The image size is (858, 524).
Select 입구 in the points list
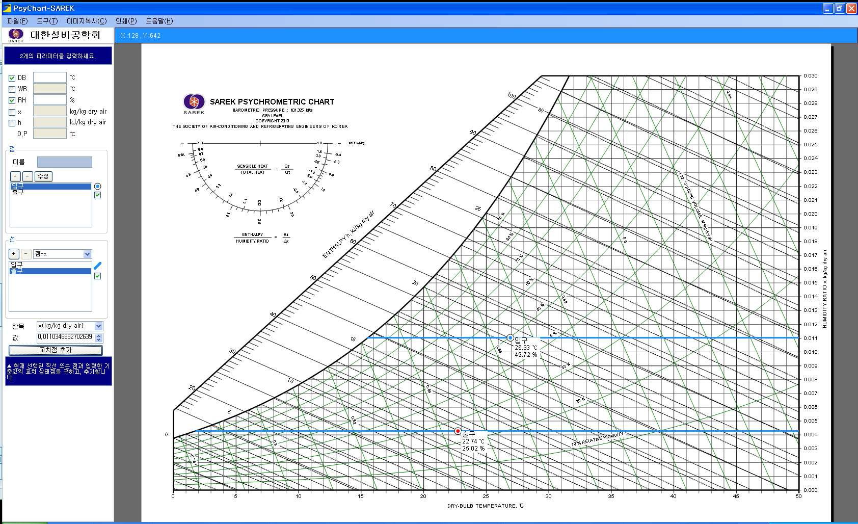50,186
